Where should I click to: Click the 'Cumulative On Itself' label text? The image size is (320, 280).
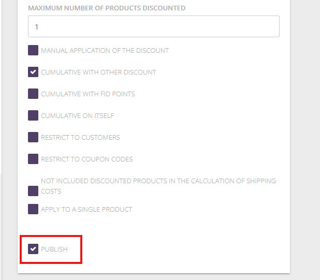pyautogui.click(x=77, y=116)
